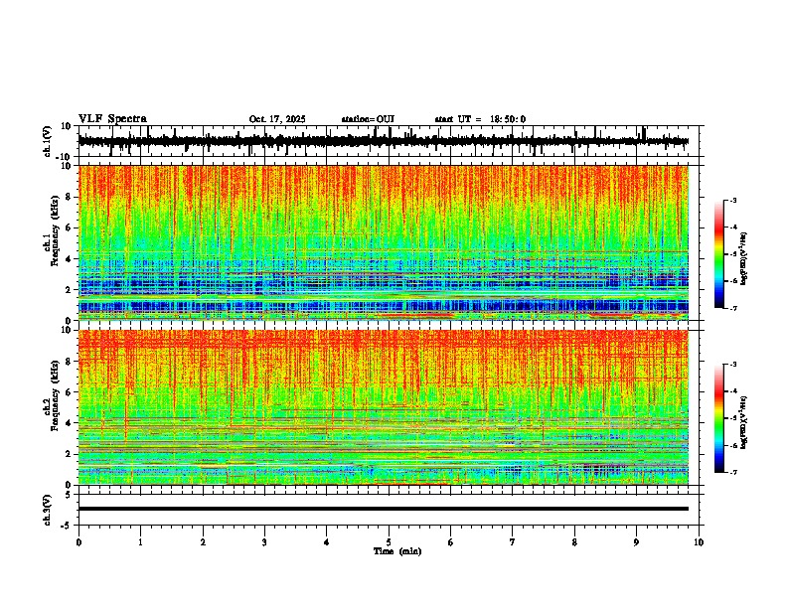Click the 'station=OUI' label
The image size is (787, 608).
click(368, 119)
